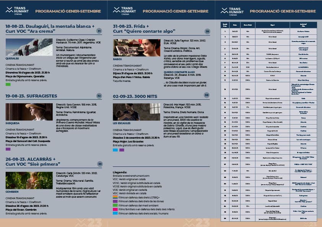Screen dimensions: 322x227
Task: Click the 3000 Nits film still image
Action: pos(137,112)
